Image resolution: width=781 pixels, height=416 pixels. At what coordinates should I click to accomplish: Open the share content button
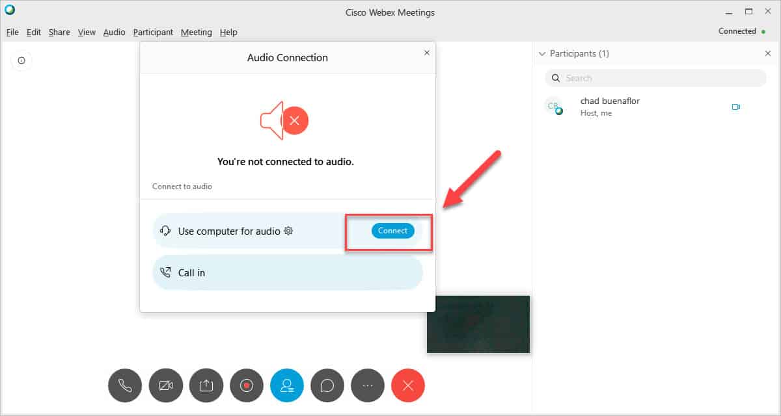tap(206, 385)
